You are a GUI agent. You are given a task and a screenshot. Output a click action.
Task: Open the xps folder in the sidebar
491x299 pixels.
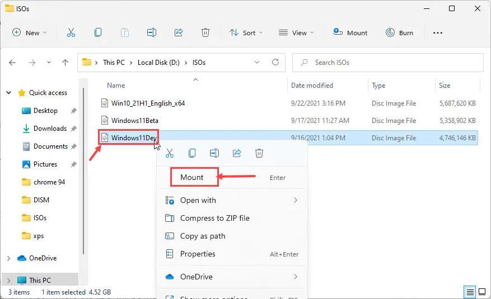click(x=32, y=236)
